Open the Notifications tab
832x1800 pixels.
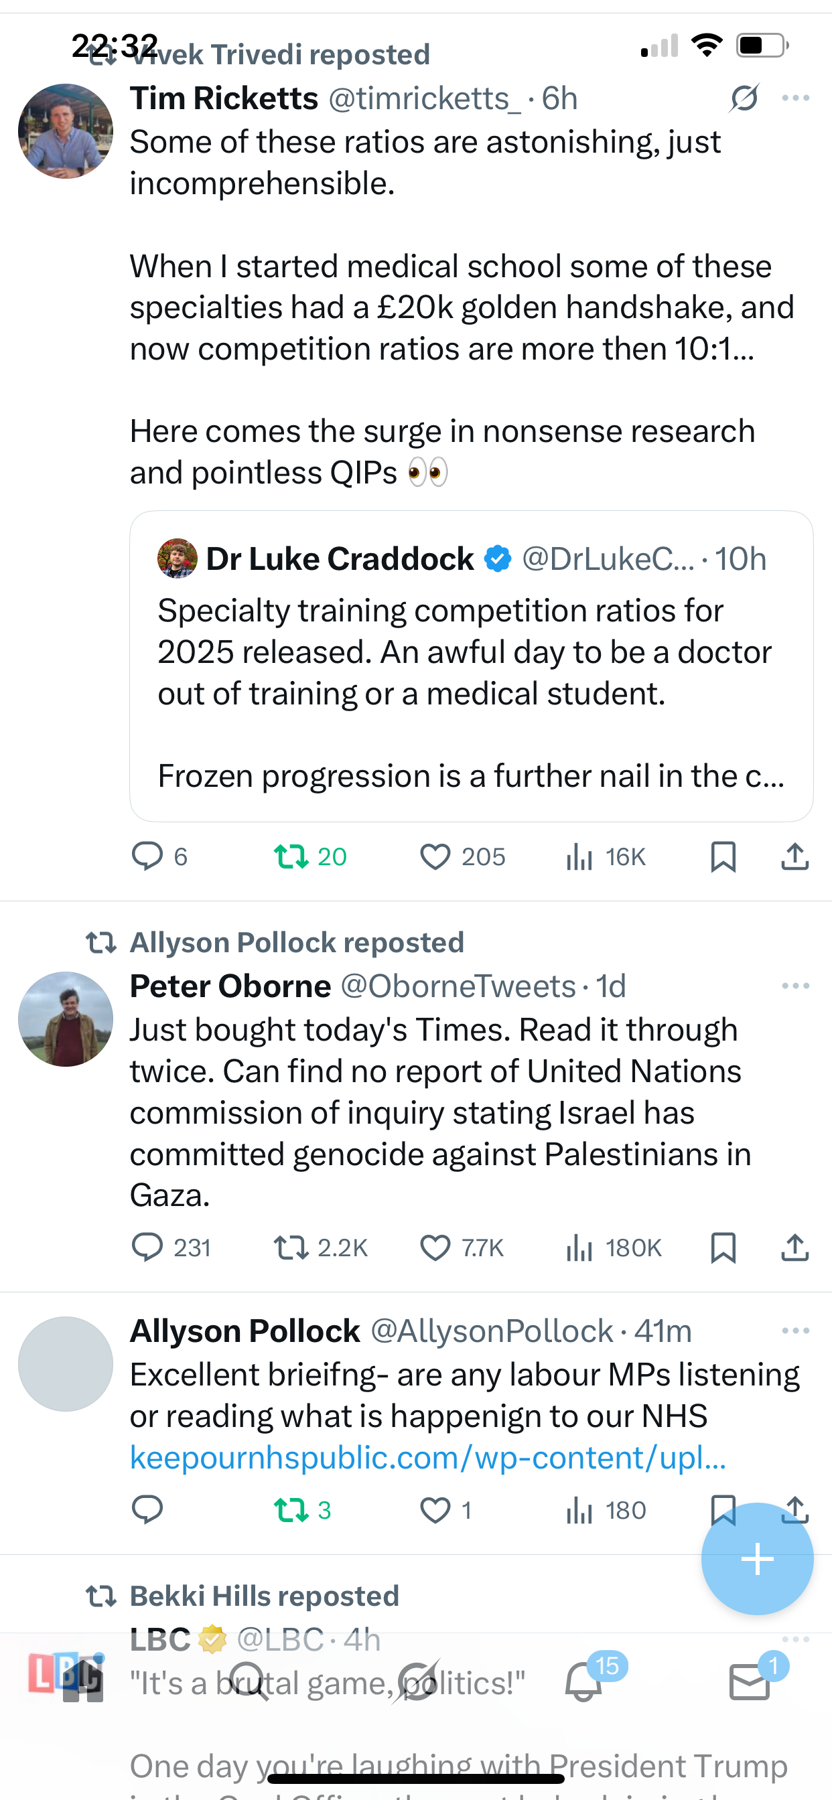point(583,1681)
